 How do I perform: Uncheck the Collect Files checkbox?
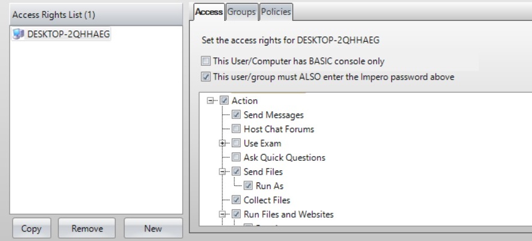point(237,200)
